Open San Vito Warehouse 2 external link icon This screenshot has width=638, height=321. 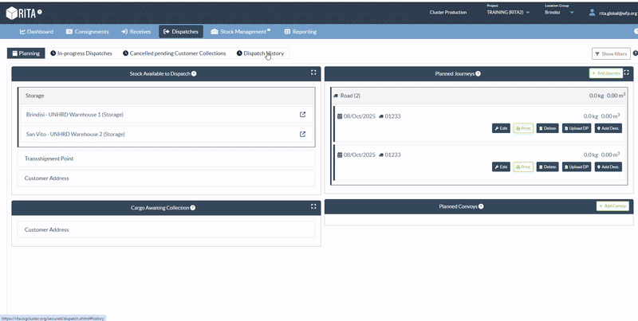click(302, 135)
